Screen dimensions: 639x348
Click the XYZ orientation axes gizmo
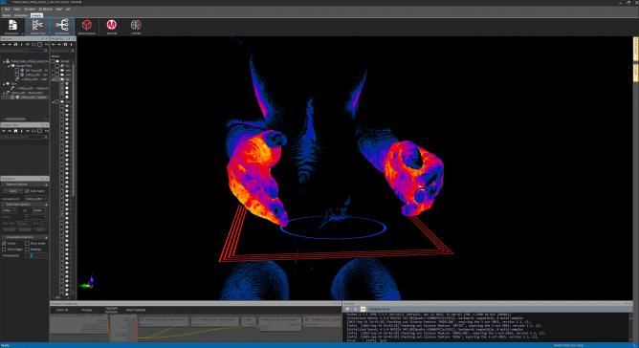(x=87, y=282)
